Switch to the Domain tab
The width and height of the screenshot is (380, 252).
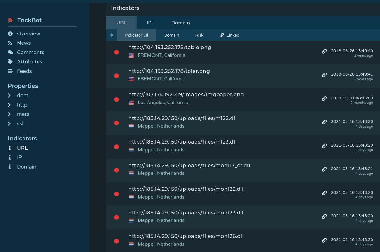(x=180, y=23)
